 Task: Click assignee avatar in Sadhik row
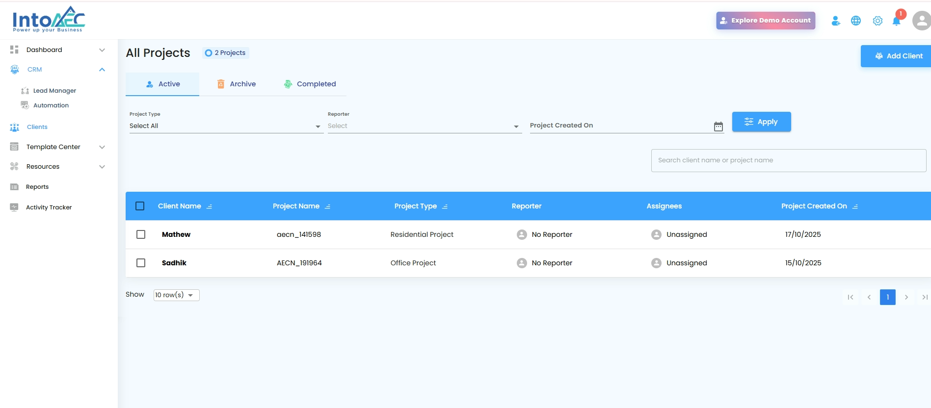point(656,263)
